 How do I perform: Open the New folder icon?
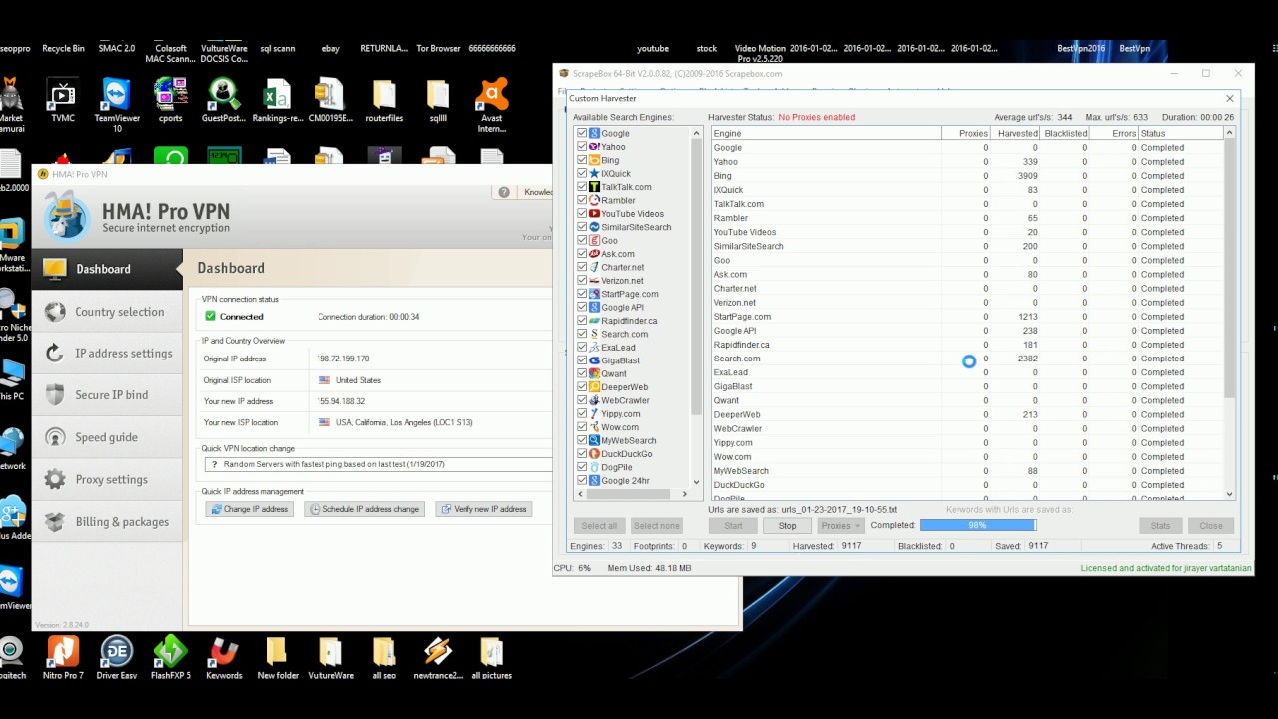click(x=278, y=658)
